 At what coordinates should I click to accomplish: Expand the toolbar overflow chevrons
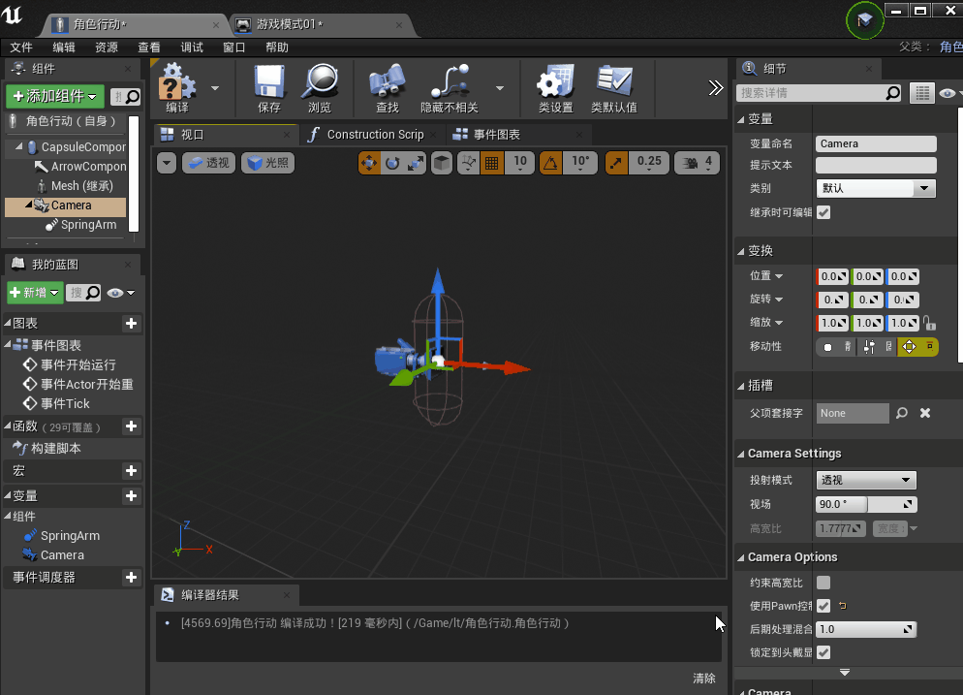click(x=716, y=88)
